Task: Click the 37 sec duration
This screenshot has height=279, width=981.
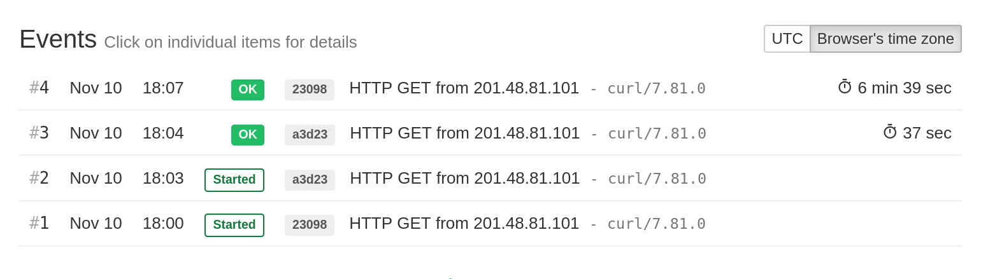Action: coord(927,133)
